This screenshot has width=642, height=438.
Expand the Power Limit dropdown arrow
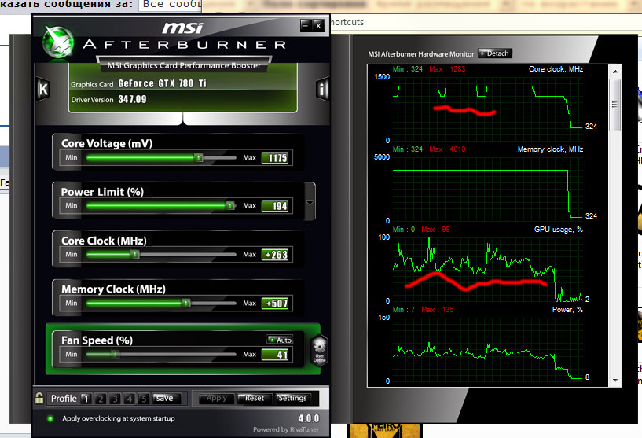(x=310, y=202)
